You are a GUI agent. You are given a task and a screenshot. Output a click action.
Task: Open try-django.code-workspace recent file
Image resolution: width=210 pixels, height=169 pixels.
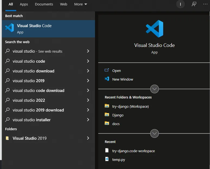(x=133, y=151)
